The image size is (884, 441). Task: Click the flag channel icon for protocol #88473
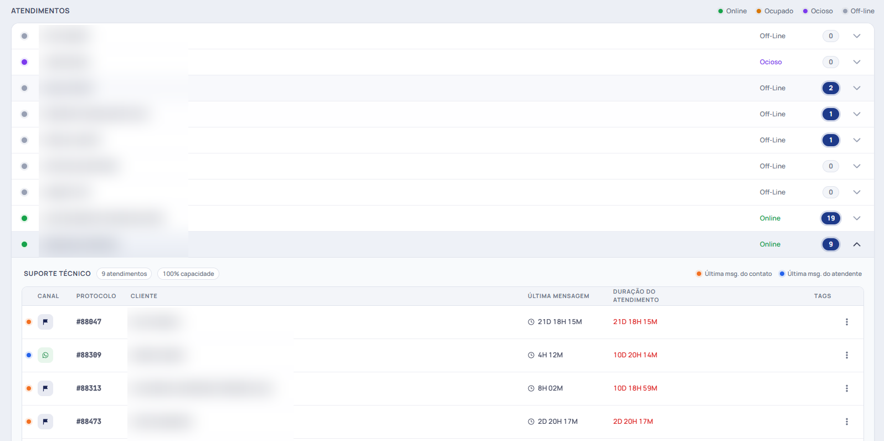45,422
